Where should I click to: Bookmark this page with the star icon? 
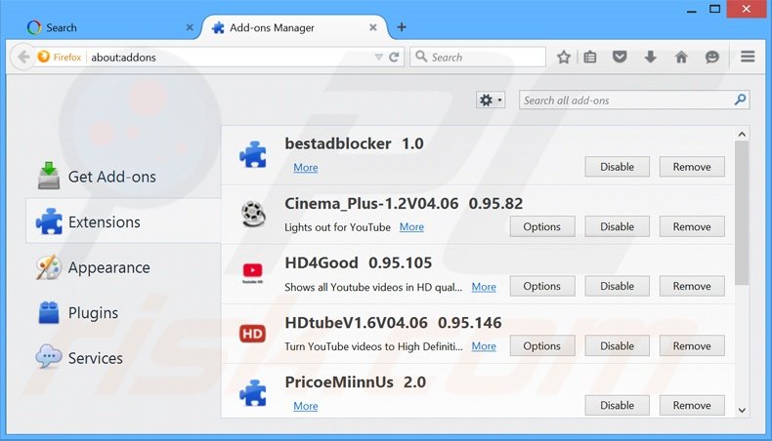click(564, 57)
